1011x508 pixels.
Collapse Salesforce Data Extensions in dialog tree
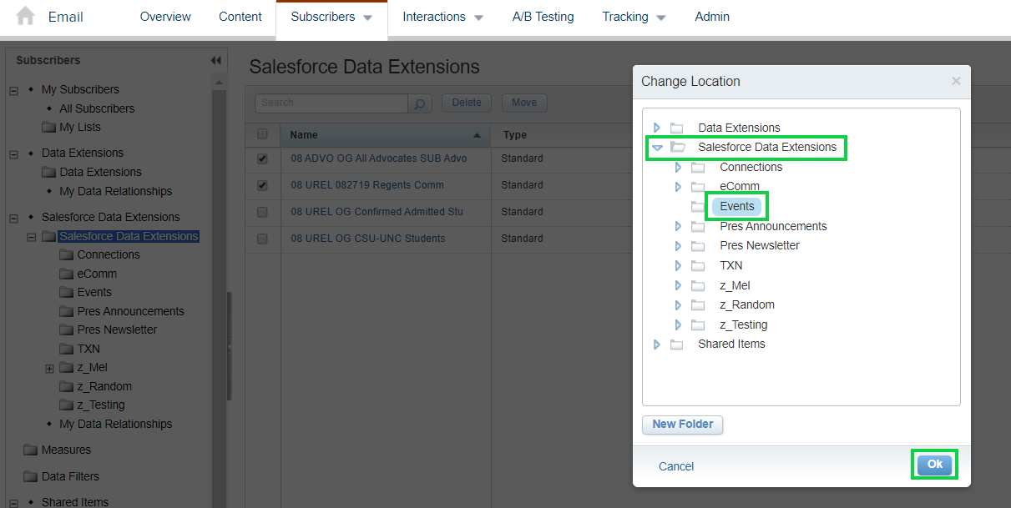tap(657, 148)
